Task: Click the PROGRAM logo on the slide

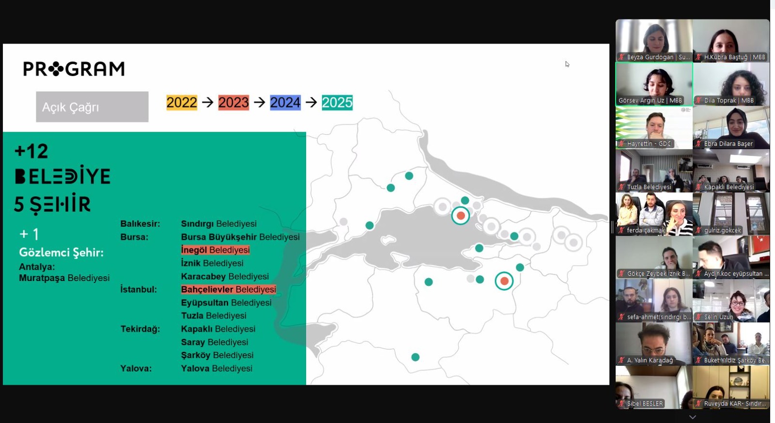Action: coord(74,69)
